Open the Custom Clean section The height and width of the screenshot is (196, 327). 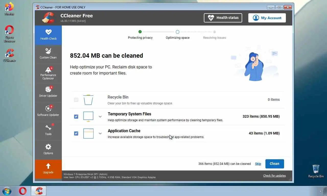(x=48, y=54)
